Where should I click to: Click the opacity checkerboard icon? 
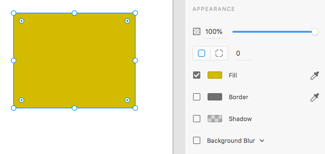click(x=196, y=31)
